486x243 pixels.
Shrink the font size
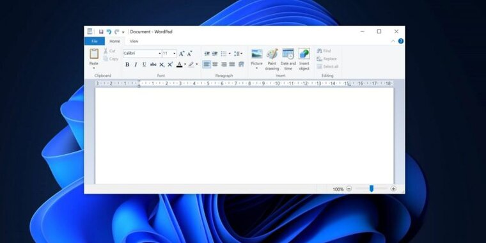[x=189, y=54]
